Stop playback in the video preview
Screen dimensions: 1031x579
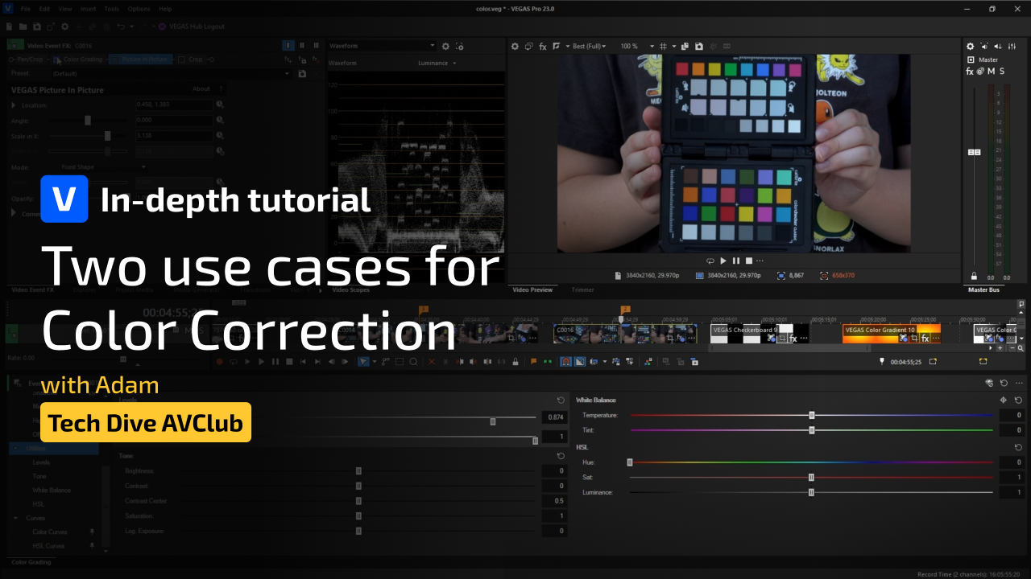coord(748,261)
